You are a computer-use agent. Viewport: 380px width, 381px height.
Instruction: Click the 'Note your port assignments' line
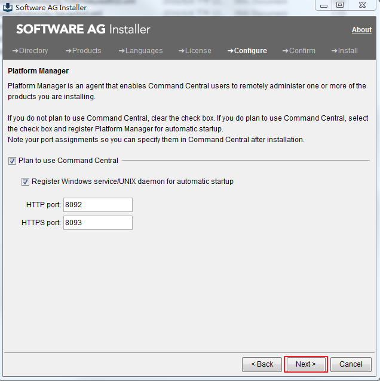point(156,140)
